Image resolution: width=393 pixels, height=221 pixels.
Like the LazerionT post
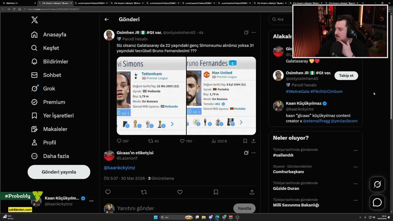click(x=180, y=192)
